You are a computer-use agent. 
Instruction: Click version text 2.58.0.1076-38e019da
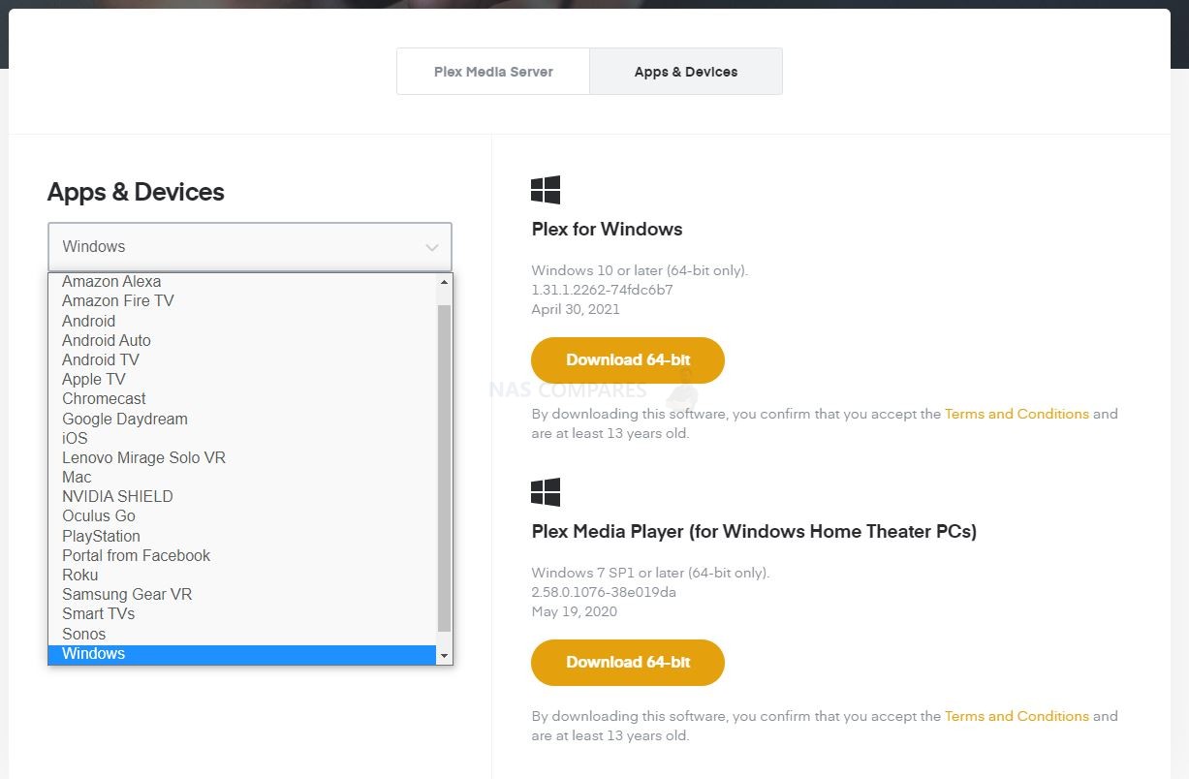point(604,592)
